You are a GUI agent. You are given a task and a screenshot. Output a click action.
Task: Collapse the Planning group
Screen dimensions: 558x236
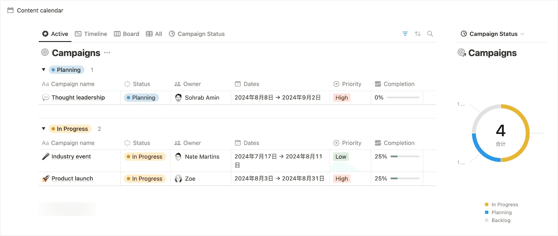(44, 70)
